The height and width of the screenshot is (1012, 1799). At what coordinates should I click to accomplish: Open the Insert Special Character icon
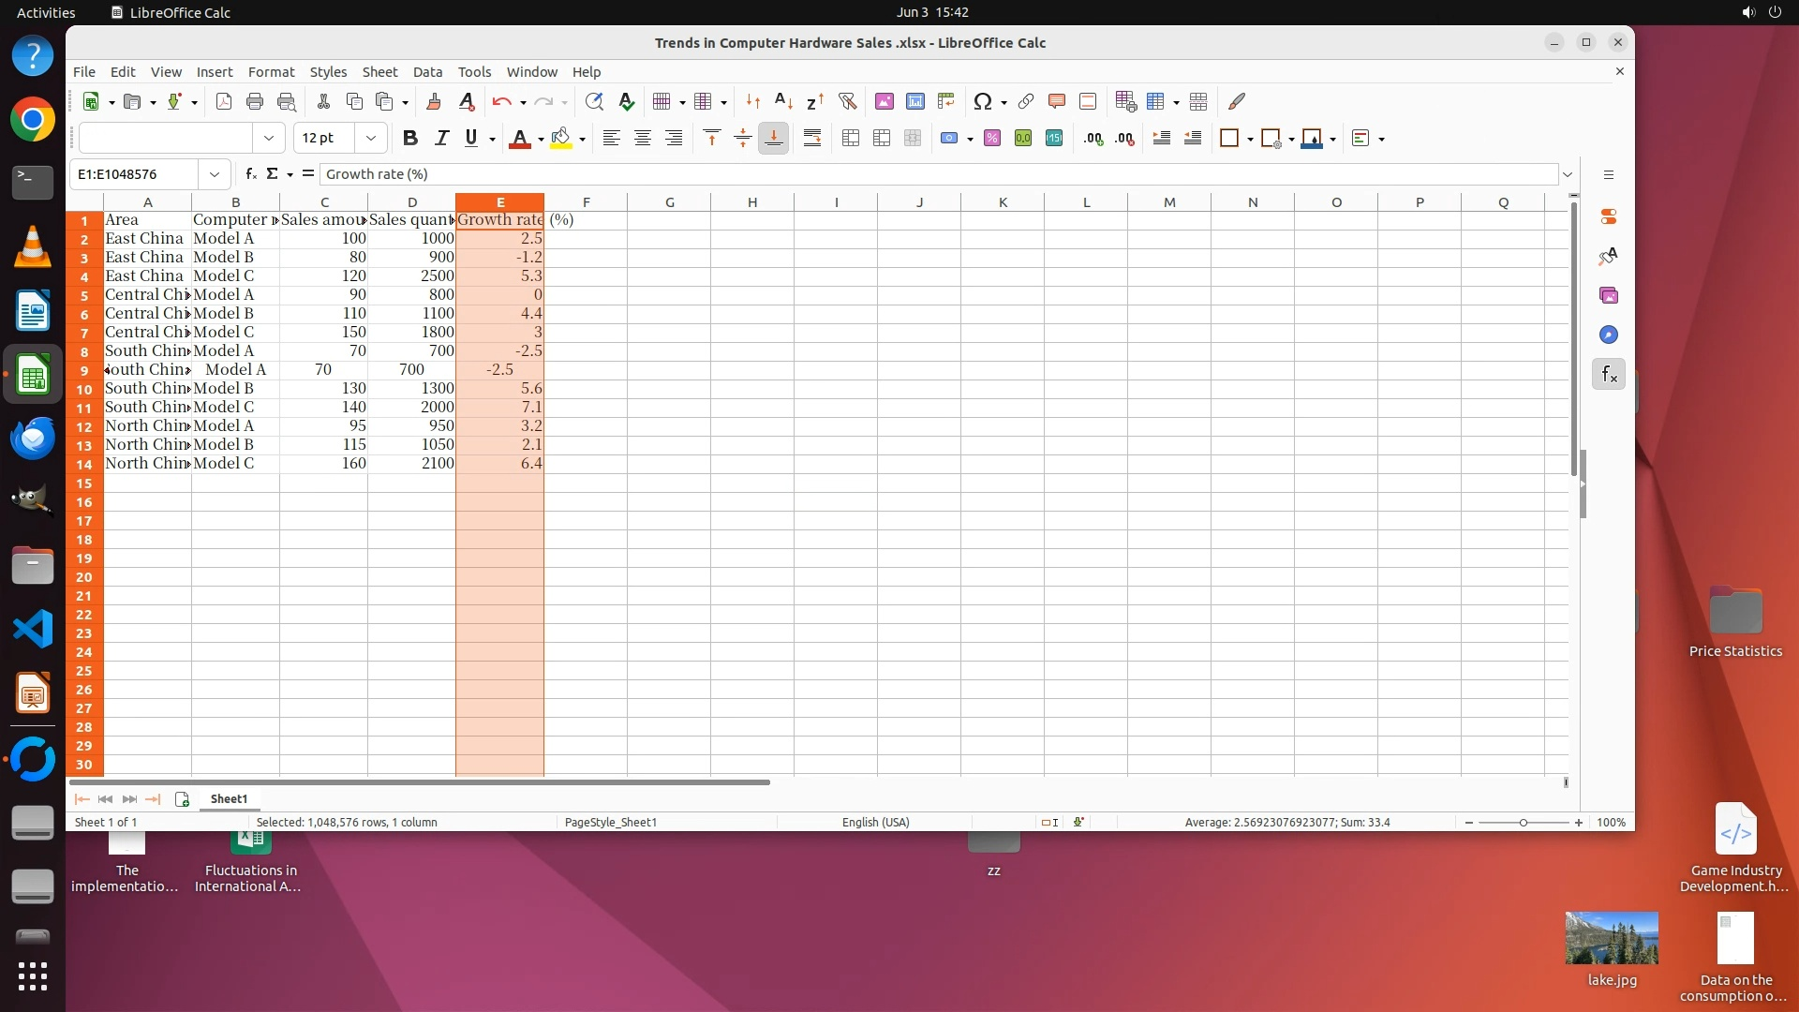coord(982,101)
